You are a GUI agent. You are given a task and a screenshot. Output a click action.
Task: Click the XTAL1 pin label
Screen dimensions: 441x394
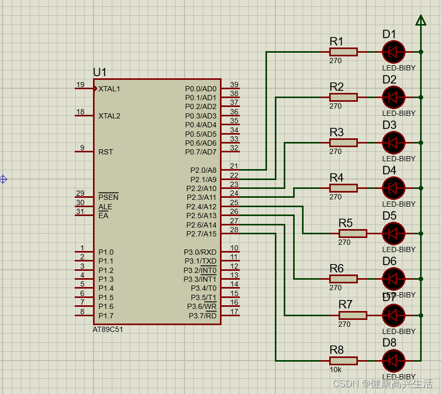pos(109,89)
